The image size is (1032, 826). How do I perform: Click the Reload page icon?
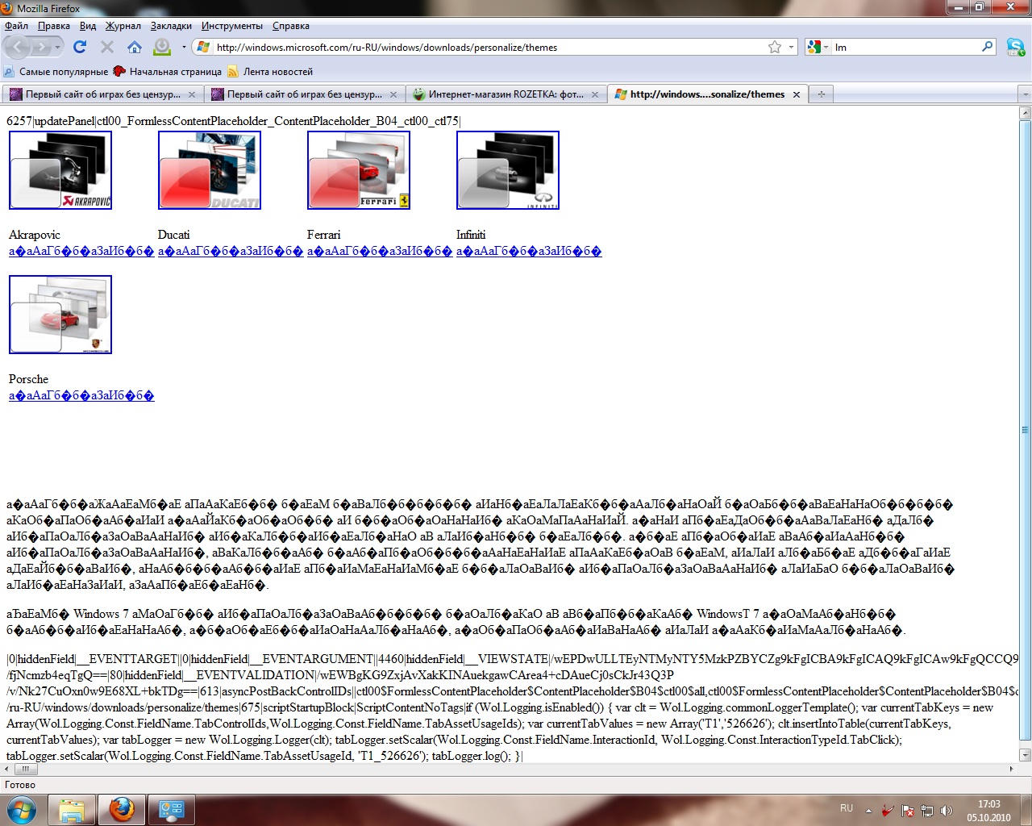[79, 48]
